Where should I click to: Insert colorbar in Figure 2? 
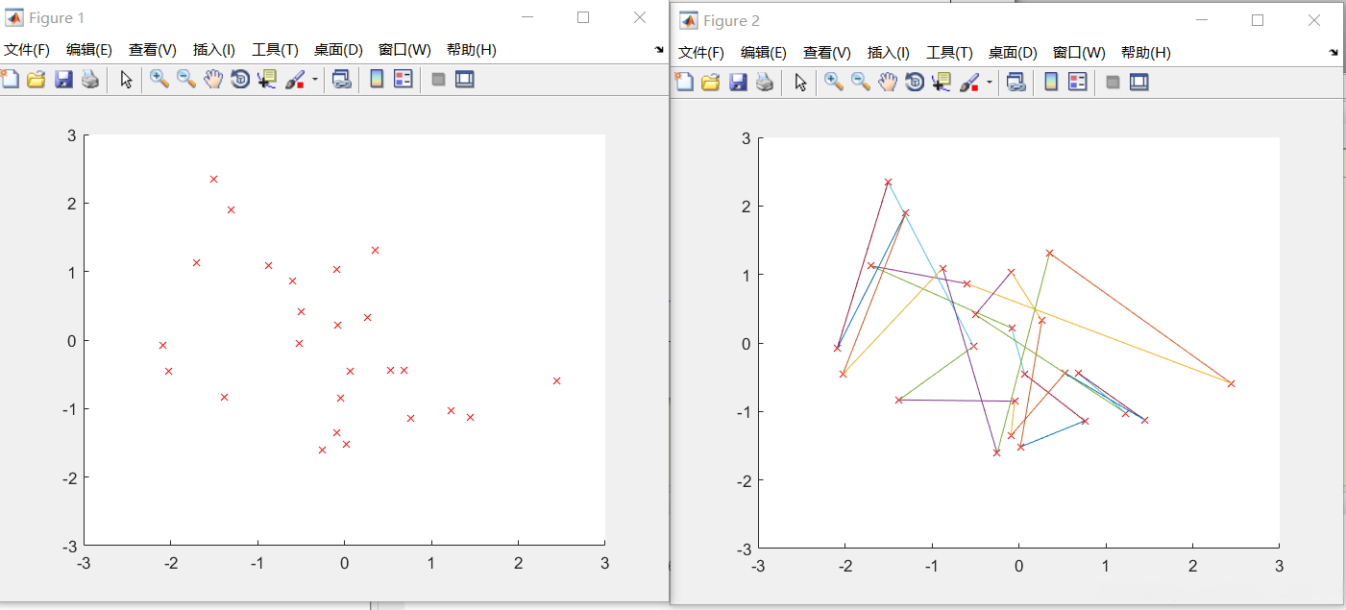click(1051, 83)
